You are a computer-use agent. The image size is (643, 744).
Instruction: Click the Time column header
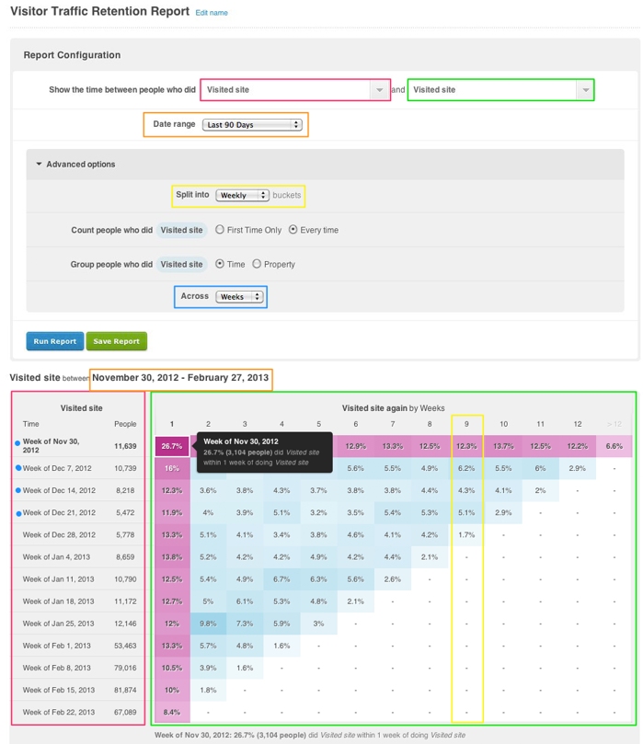click(31, 424)
